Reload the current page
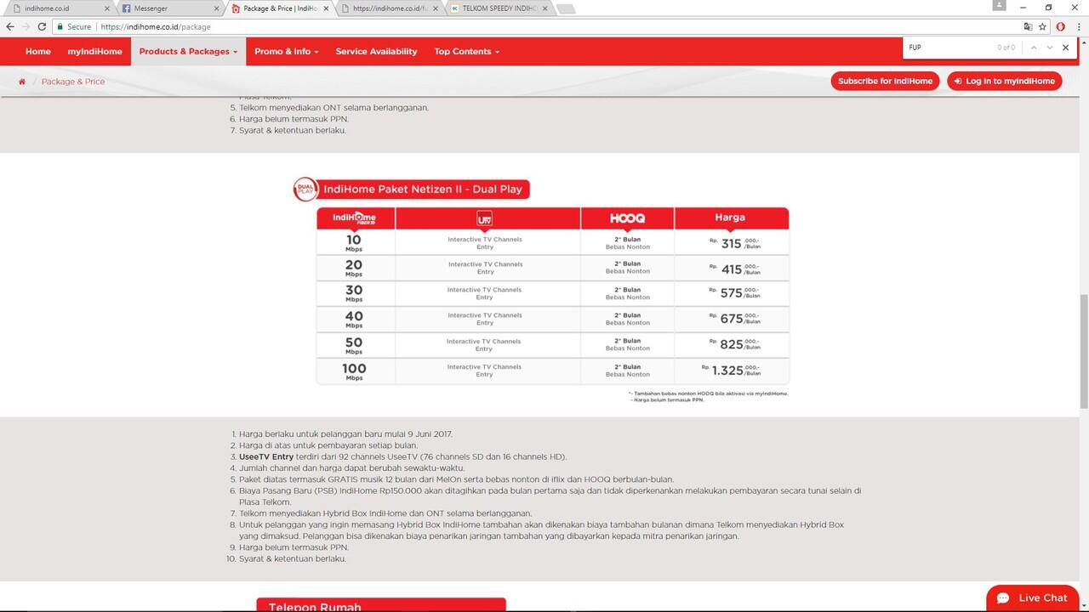Image resolution: width=1089 pixels, height=612 pixels. pyautogui.click(x=42, y=26)
